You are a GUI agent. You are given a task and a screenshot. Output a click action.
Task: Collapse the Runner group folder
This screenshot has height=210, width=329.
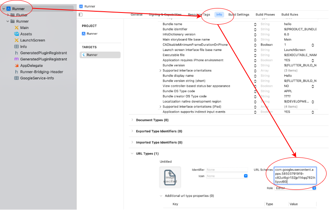[x=8, y=21]
